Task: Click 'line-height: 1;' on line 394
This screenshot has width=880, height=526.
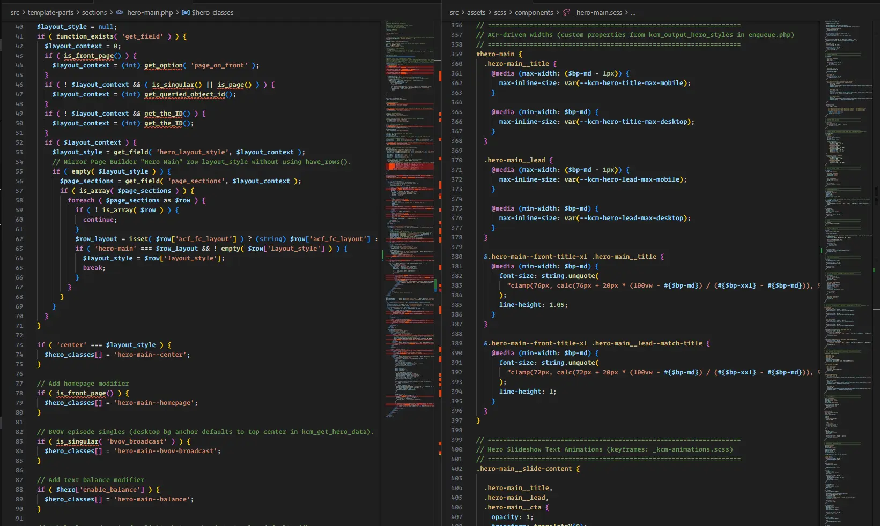Action: coord(528,392)
